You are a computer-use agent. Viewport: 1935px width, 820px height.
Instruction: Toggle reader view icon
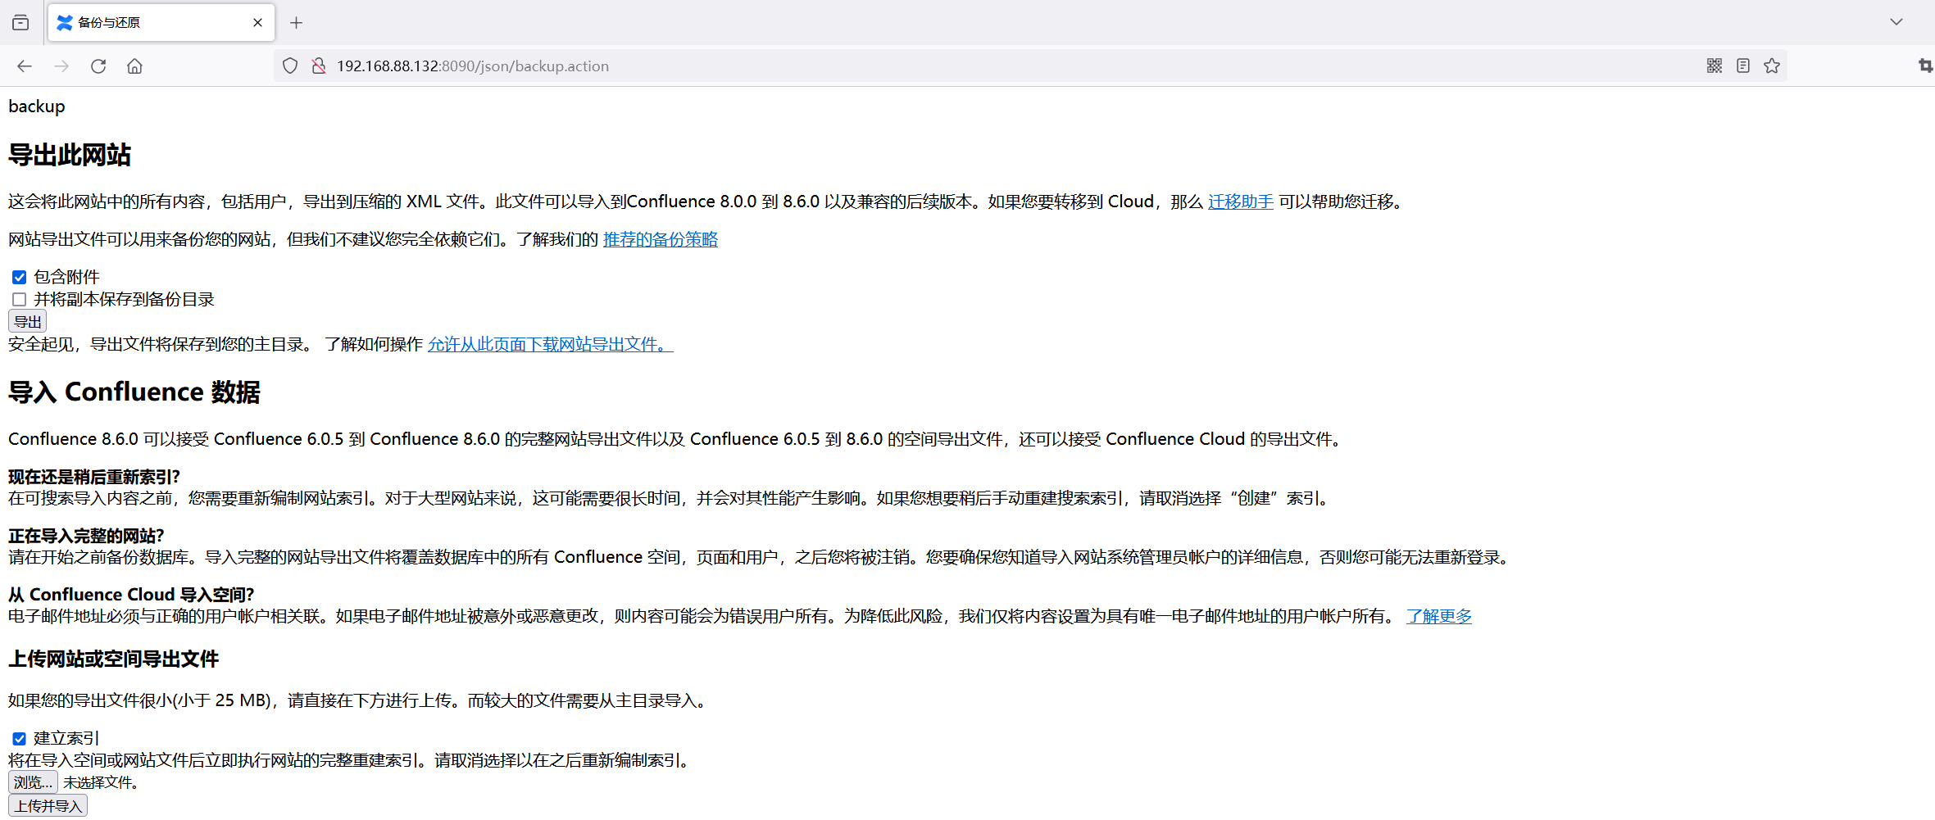pos(1743,66)
